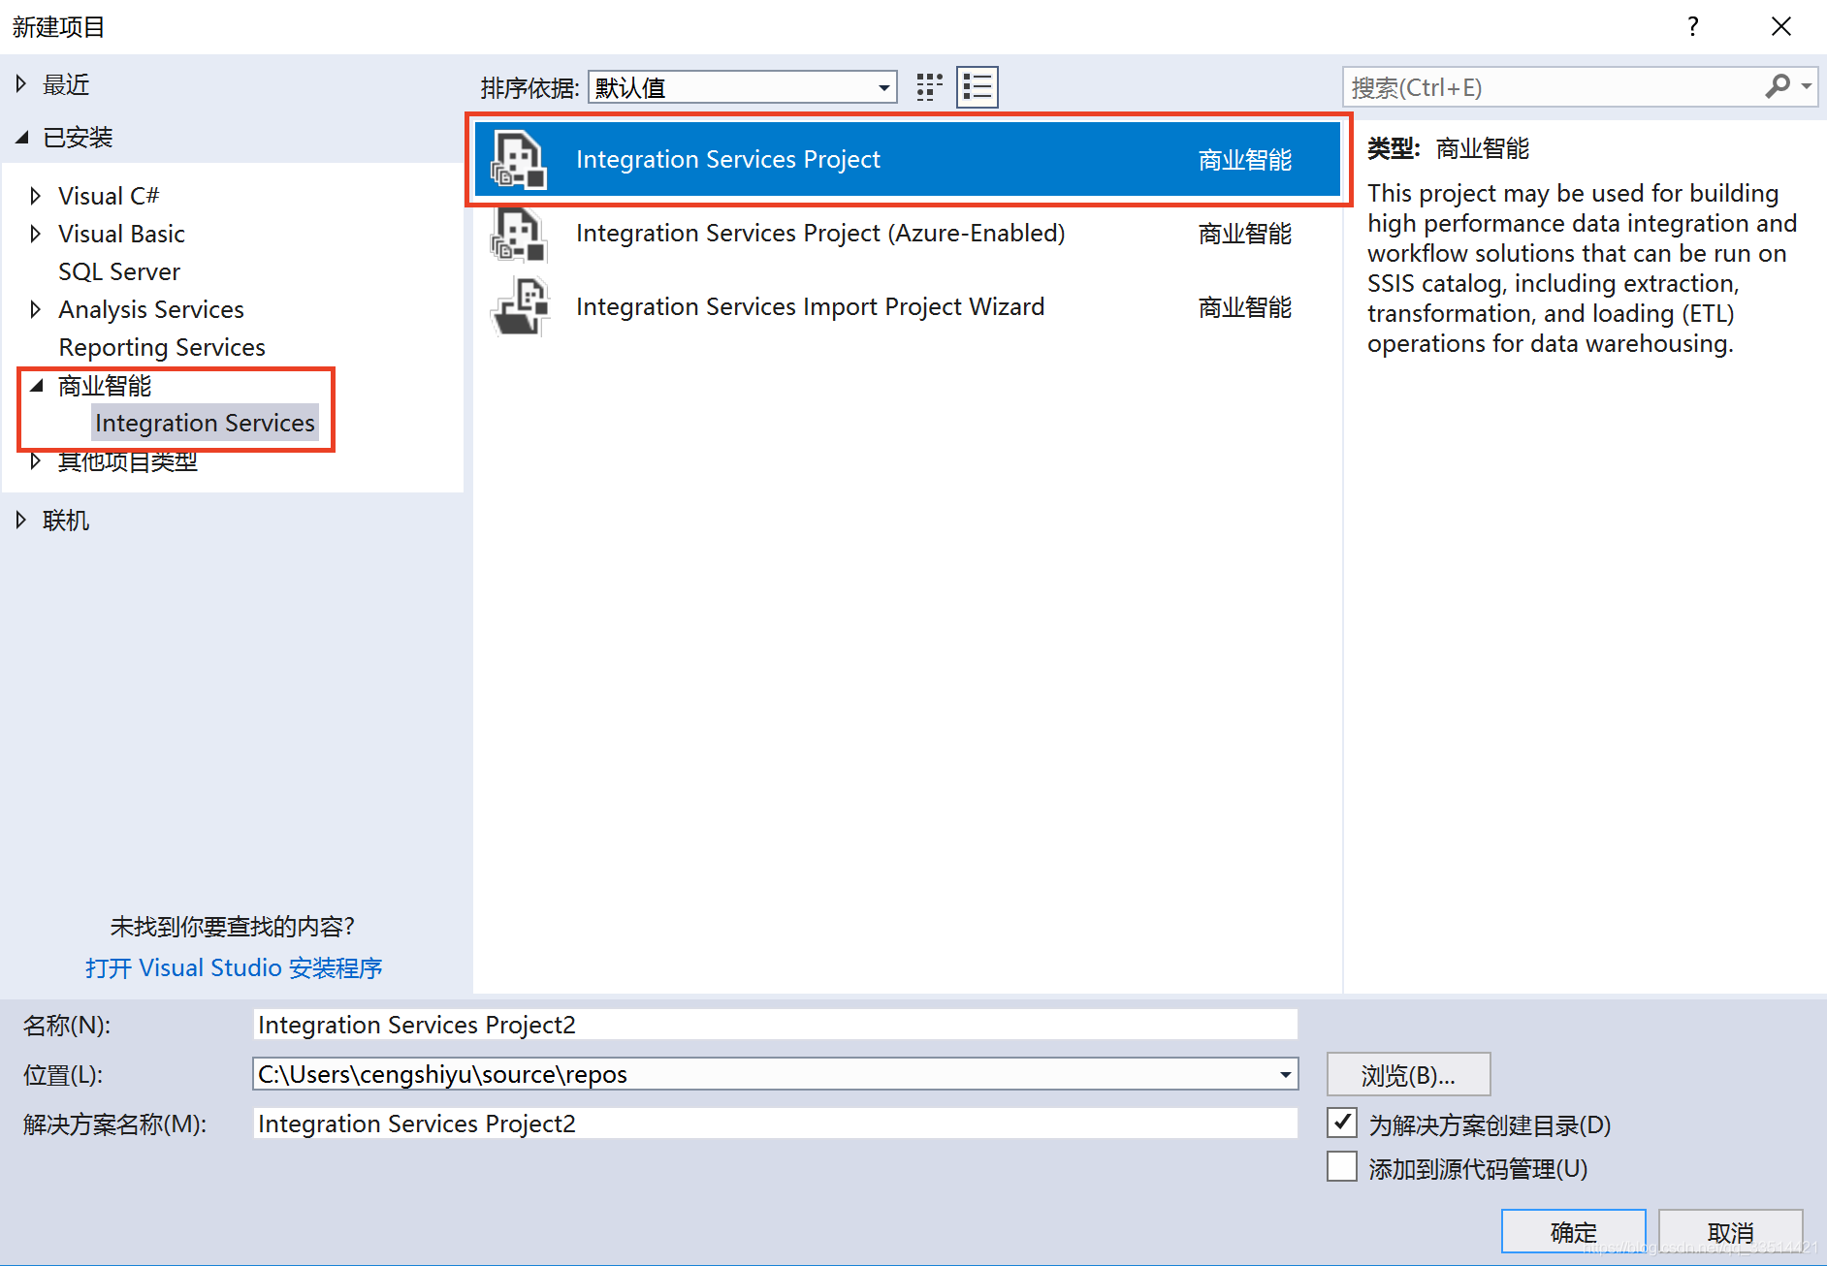Expand the 最近 section
This screenshot has width=1827, height=1266.
click(x=20, y=84)
